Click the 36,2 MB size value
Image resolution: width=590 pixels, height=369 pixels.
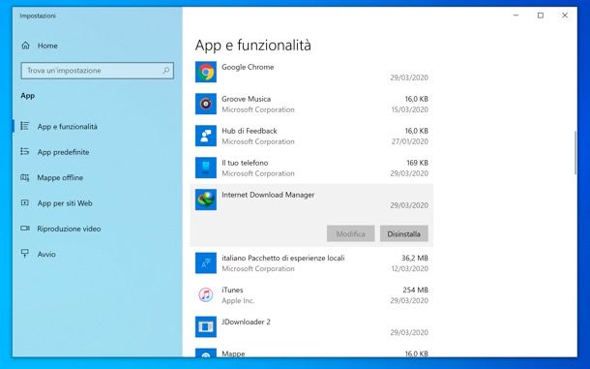(415, 258)
